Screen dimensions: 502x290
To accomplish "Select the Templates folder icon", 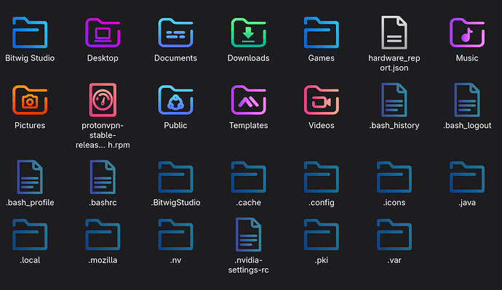I will [x=248, y=100].
